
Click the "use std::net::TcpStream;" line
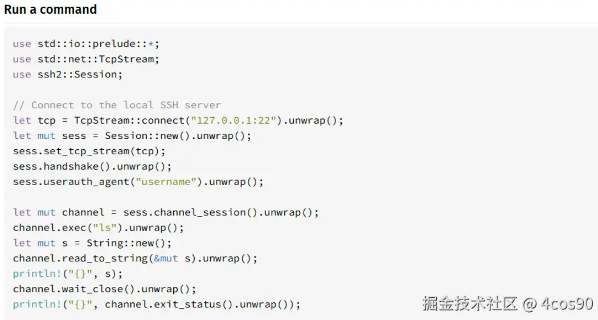[86, 59]
